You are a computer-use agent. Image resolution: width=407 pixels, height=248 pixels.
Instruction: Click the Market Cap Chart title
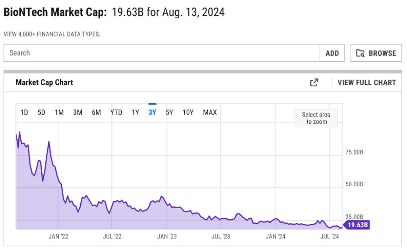point(44,82)
